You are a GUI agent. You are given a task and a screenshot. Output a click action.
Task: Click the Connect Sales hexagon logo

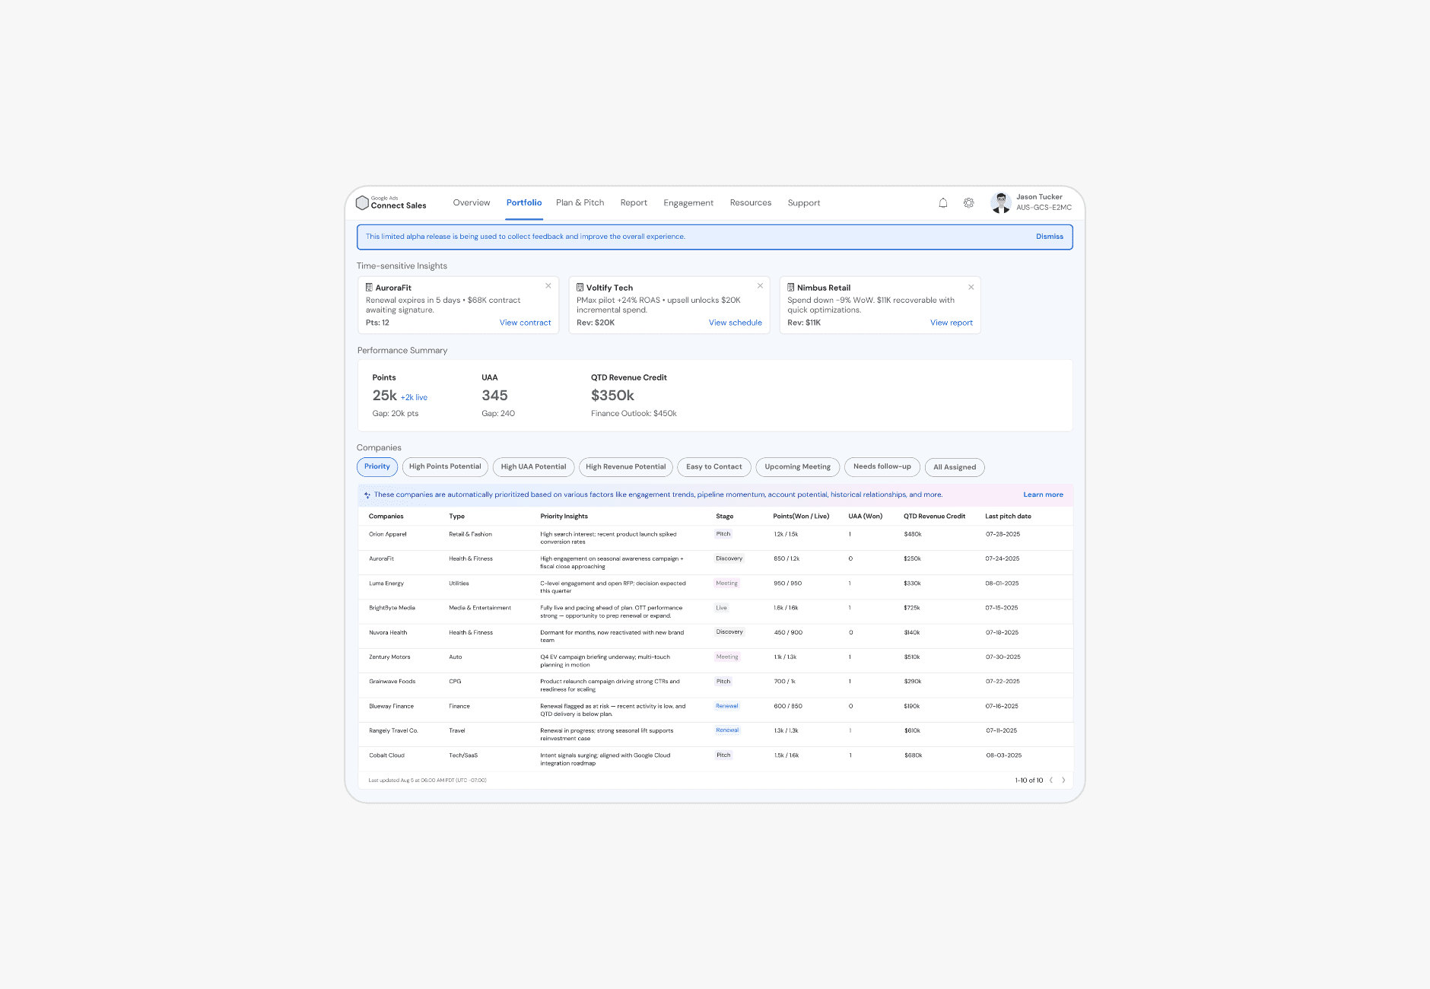(362, 203)
